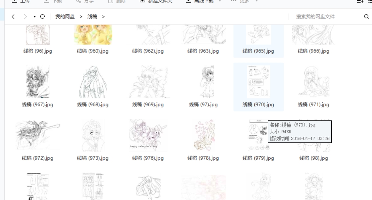The image size is (372, 200).
Task: Choose the 线稿 (978).jpg thumbnail
Action: 203,135
